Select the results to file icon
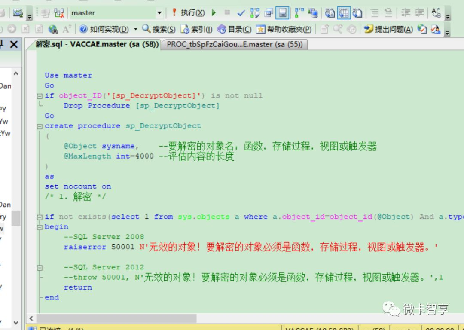 (x=358, y=13)
